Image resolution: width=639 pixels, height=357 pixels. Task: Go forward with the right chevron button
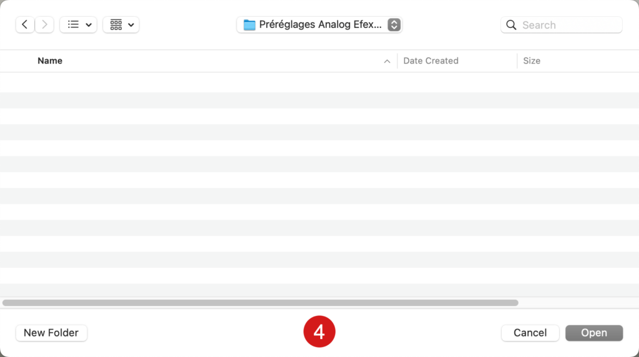point(44,25)
